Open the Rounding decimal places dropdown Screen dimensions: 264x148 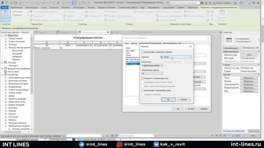152,65
